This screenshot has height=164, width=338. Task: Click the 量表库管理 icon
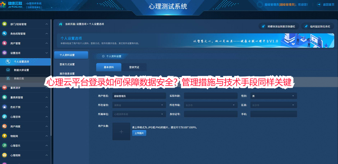pyautogui.click(x=4, y=97)
